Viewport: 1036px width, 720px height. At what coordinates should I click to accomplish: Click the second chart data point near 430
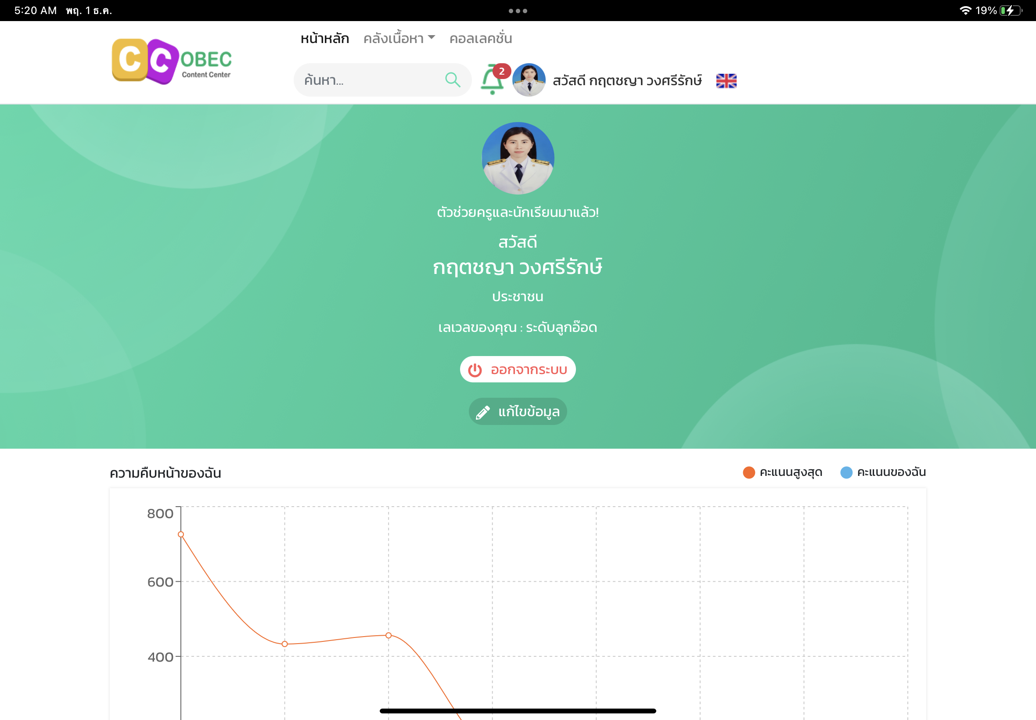click(284, 644)
